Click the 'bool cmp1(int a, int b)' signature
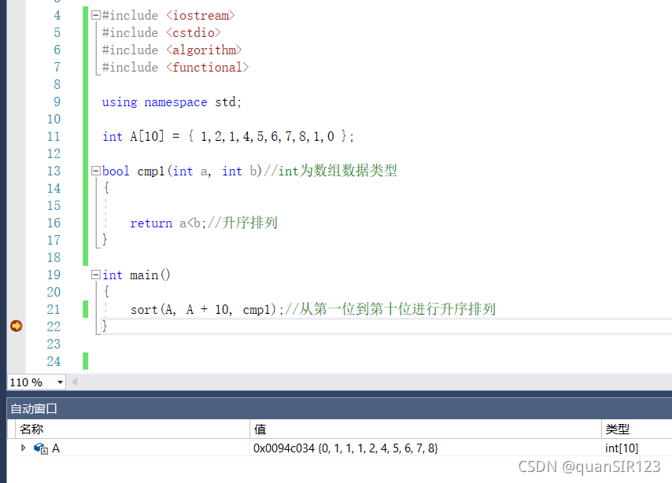The image size is (672, 483). click(182, 171)
